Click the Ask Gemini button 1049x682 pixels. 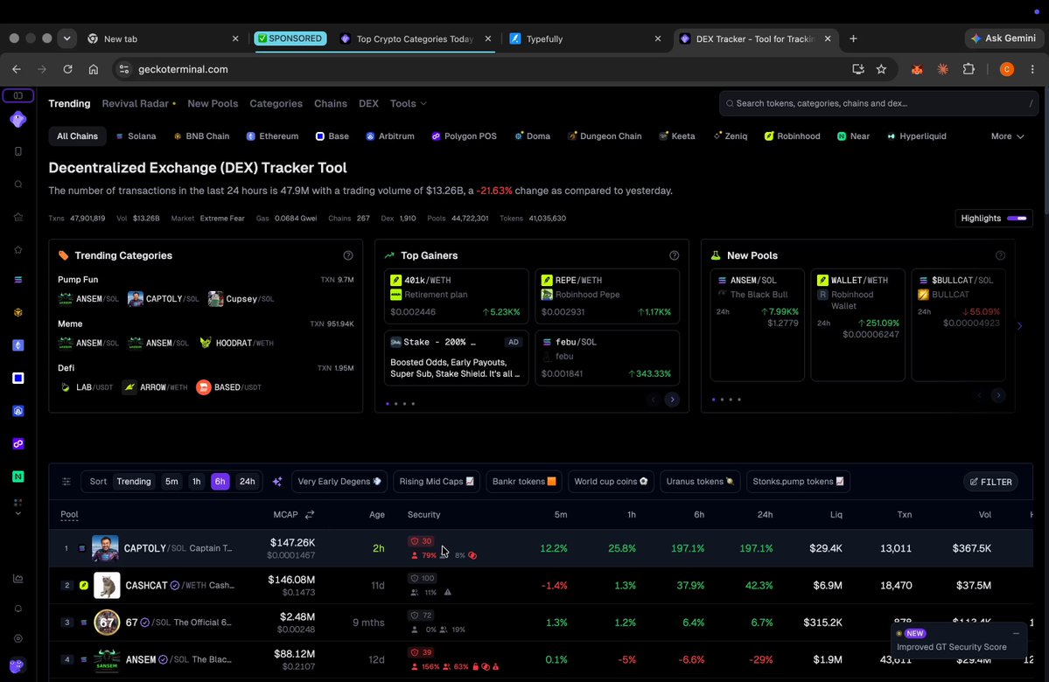(x=1003, y=38)
